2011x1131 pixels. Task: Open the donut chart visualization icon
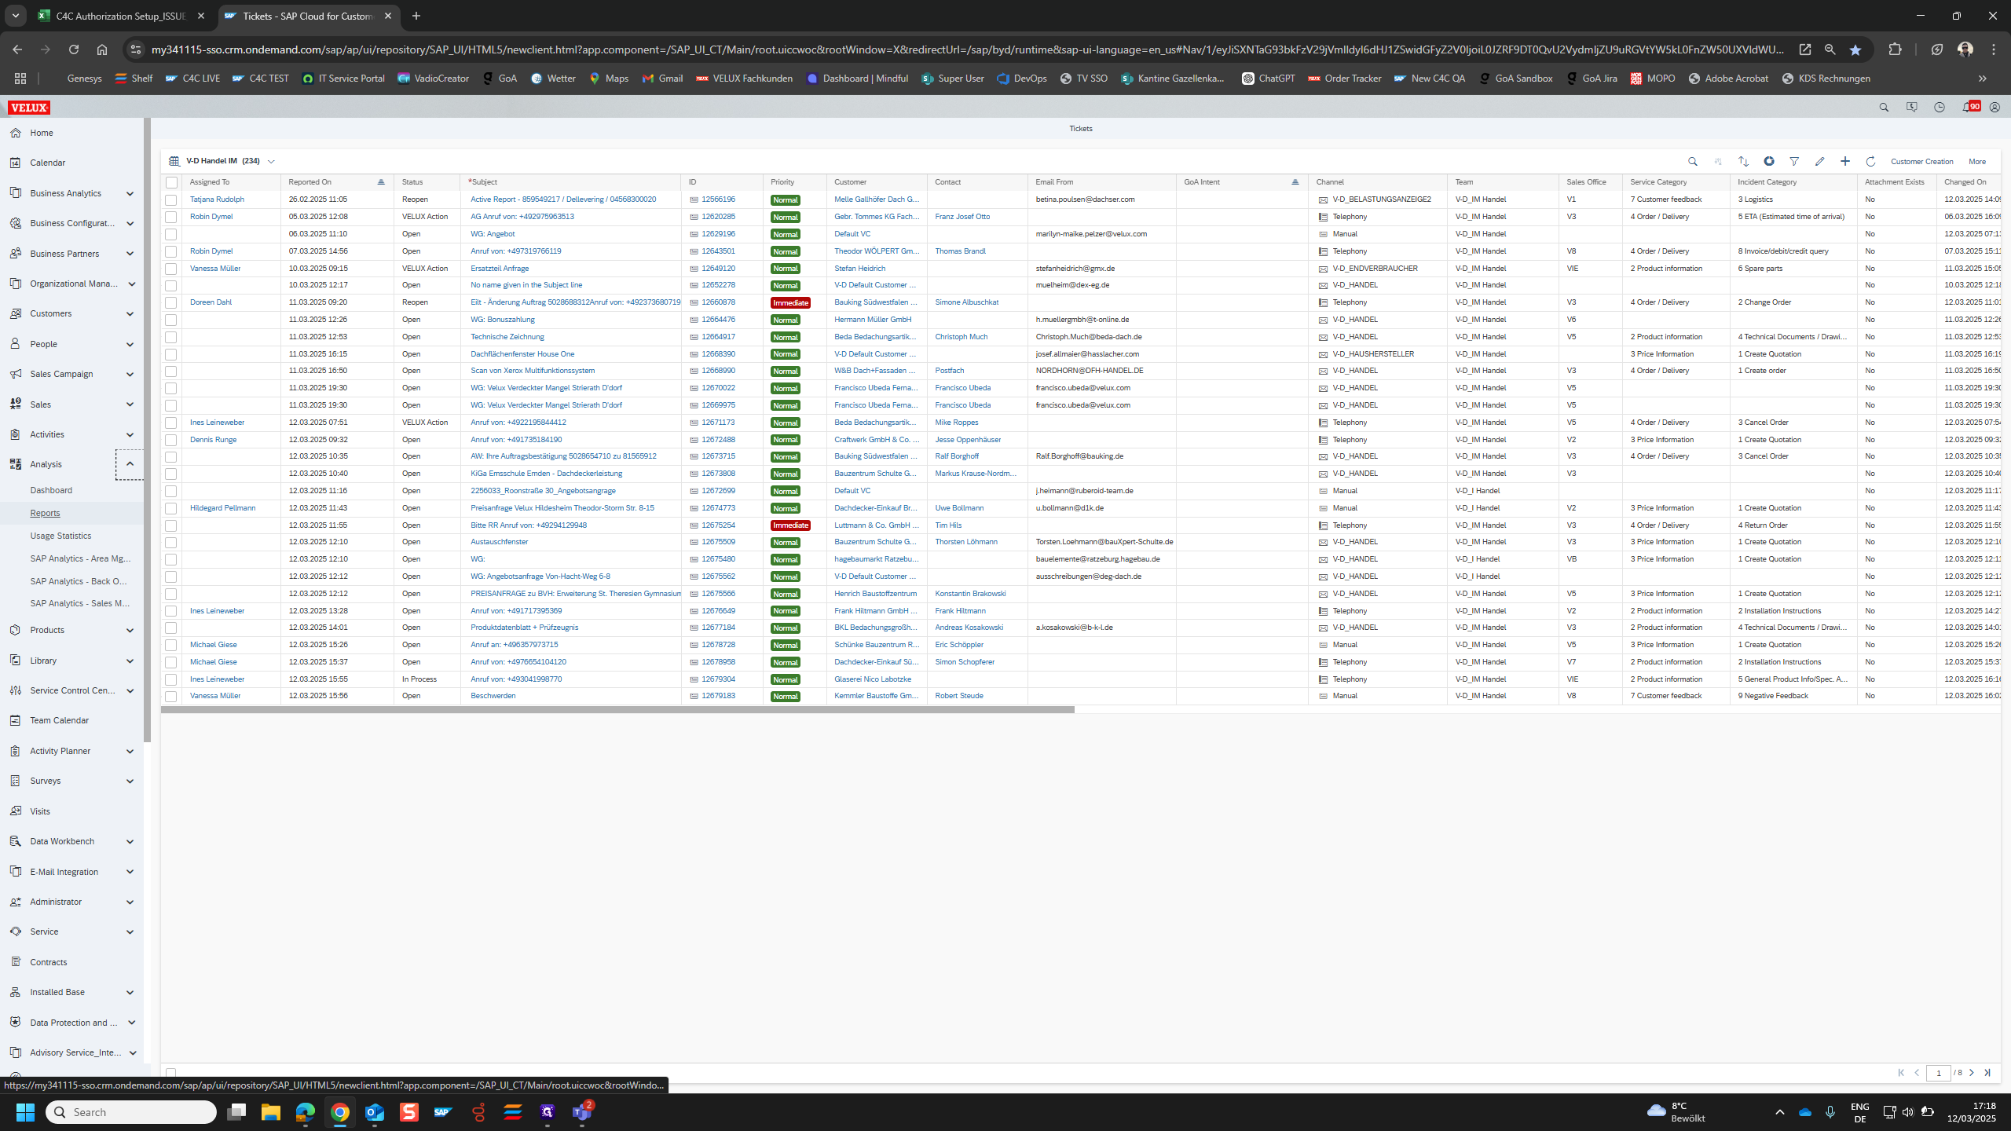(1769, 161)
